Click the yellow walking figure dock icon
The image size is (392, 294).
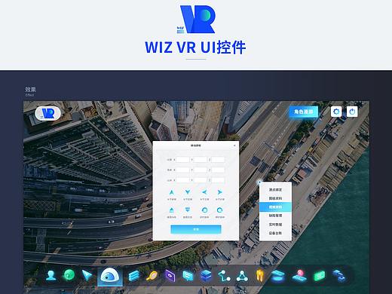pyautogui.click(x=260, y=276)
